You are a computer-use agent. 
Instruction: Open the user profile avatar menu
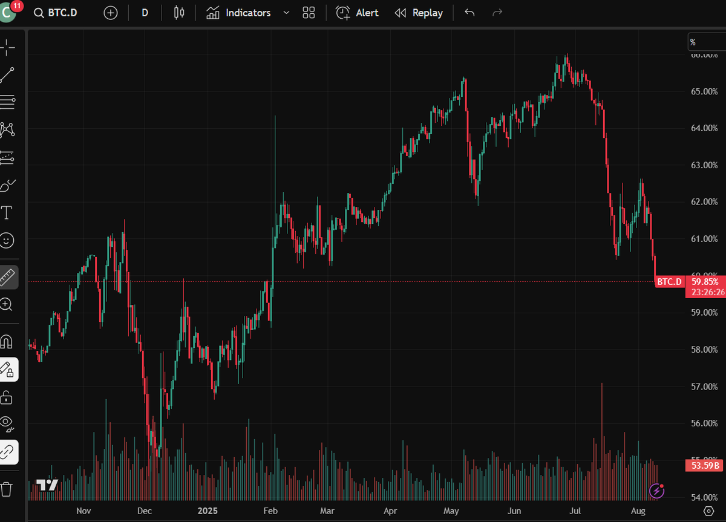tap(8, 13)
